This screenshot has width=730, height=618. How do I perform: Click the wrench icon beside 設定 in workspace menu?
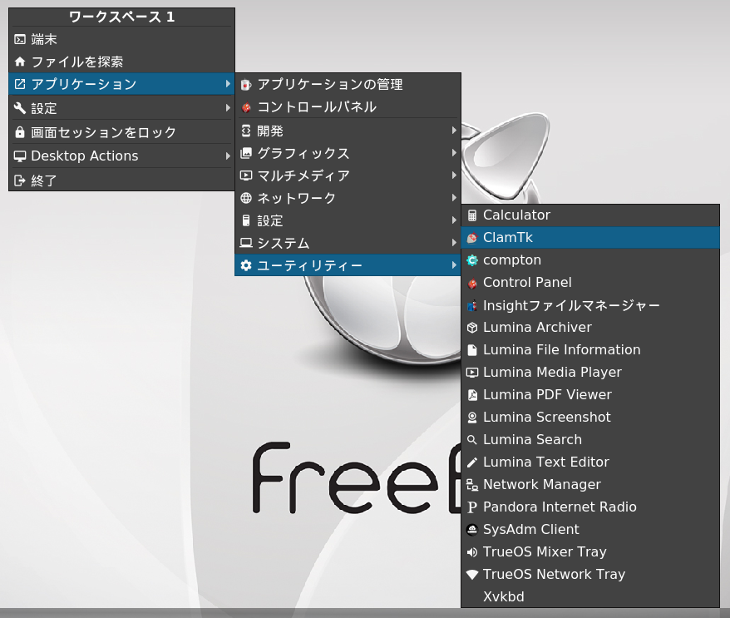[x=20, y=108]
